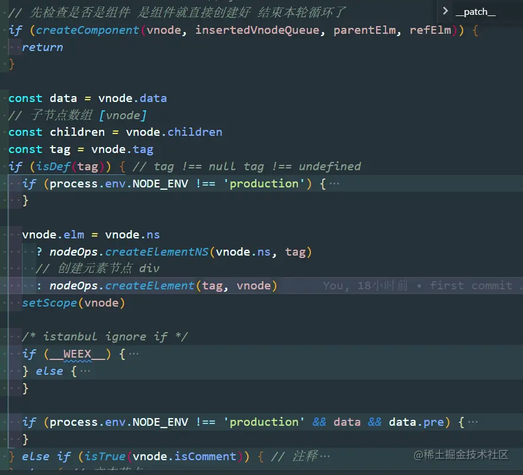Image resolution: width=523 pixels, height=475 pixels.
Task: Click the isTrue function call
Action: (x=105, y=456)
